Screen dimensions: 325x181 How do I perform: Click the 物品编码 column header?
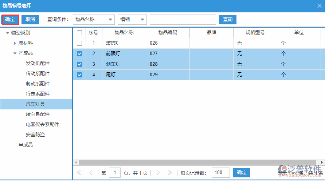tap(168, 33)
